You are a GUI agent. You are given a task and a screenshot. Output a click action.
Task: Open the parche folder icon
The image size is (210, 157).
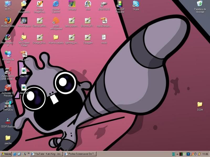[x=8, y=139]
